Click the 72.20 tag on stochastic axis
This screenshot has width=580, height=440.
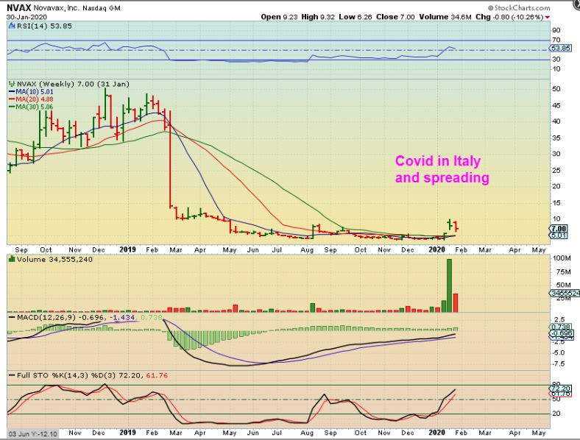[561, 388]
